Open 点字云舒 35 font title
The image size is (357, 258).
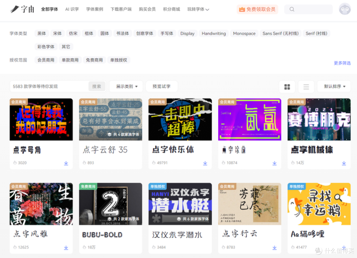click(x=105, y=150)
